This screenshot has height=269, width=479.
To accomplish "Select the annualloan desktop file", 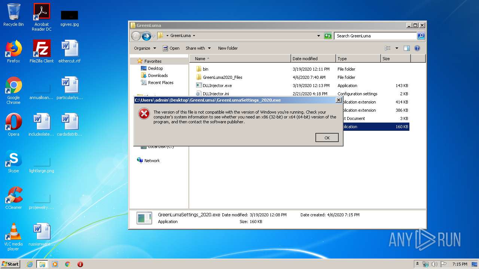I will coord(42,92).
